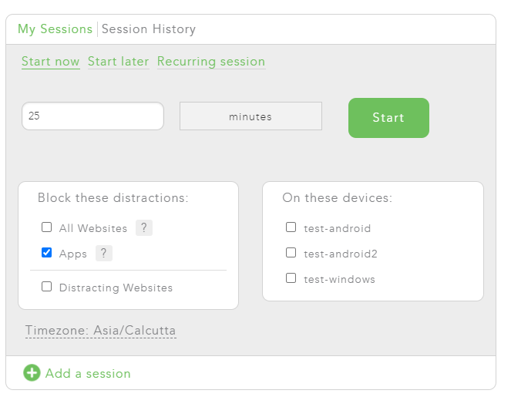This screenshot has height=397, width=511.
Task: Focus the duration field showing 25
Action: point(92,116)
